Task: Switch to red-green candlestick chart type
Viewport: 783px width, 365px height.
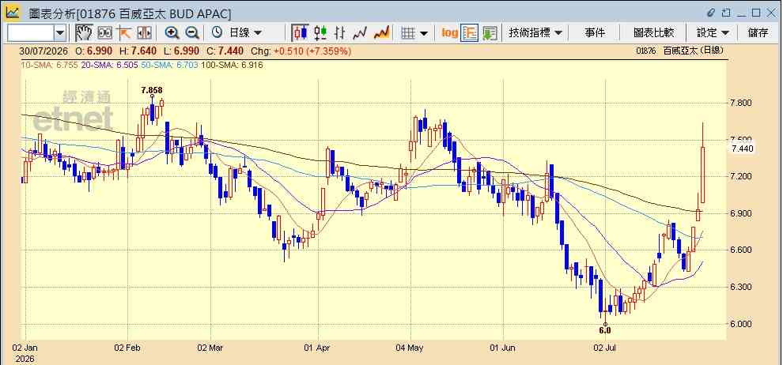Action: (x=320, y=33)
